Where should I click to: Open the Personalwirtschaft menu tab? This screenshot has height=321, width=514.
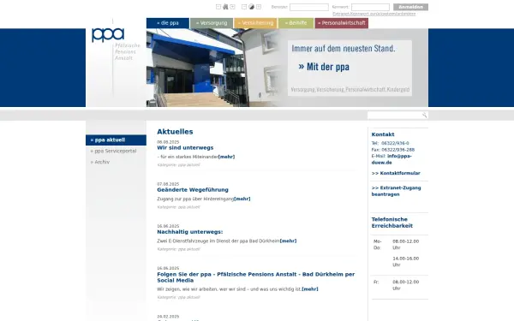tap(342, 23)
